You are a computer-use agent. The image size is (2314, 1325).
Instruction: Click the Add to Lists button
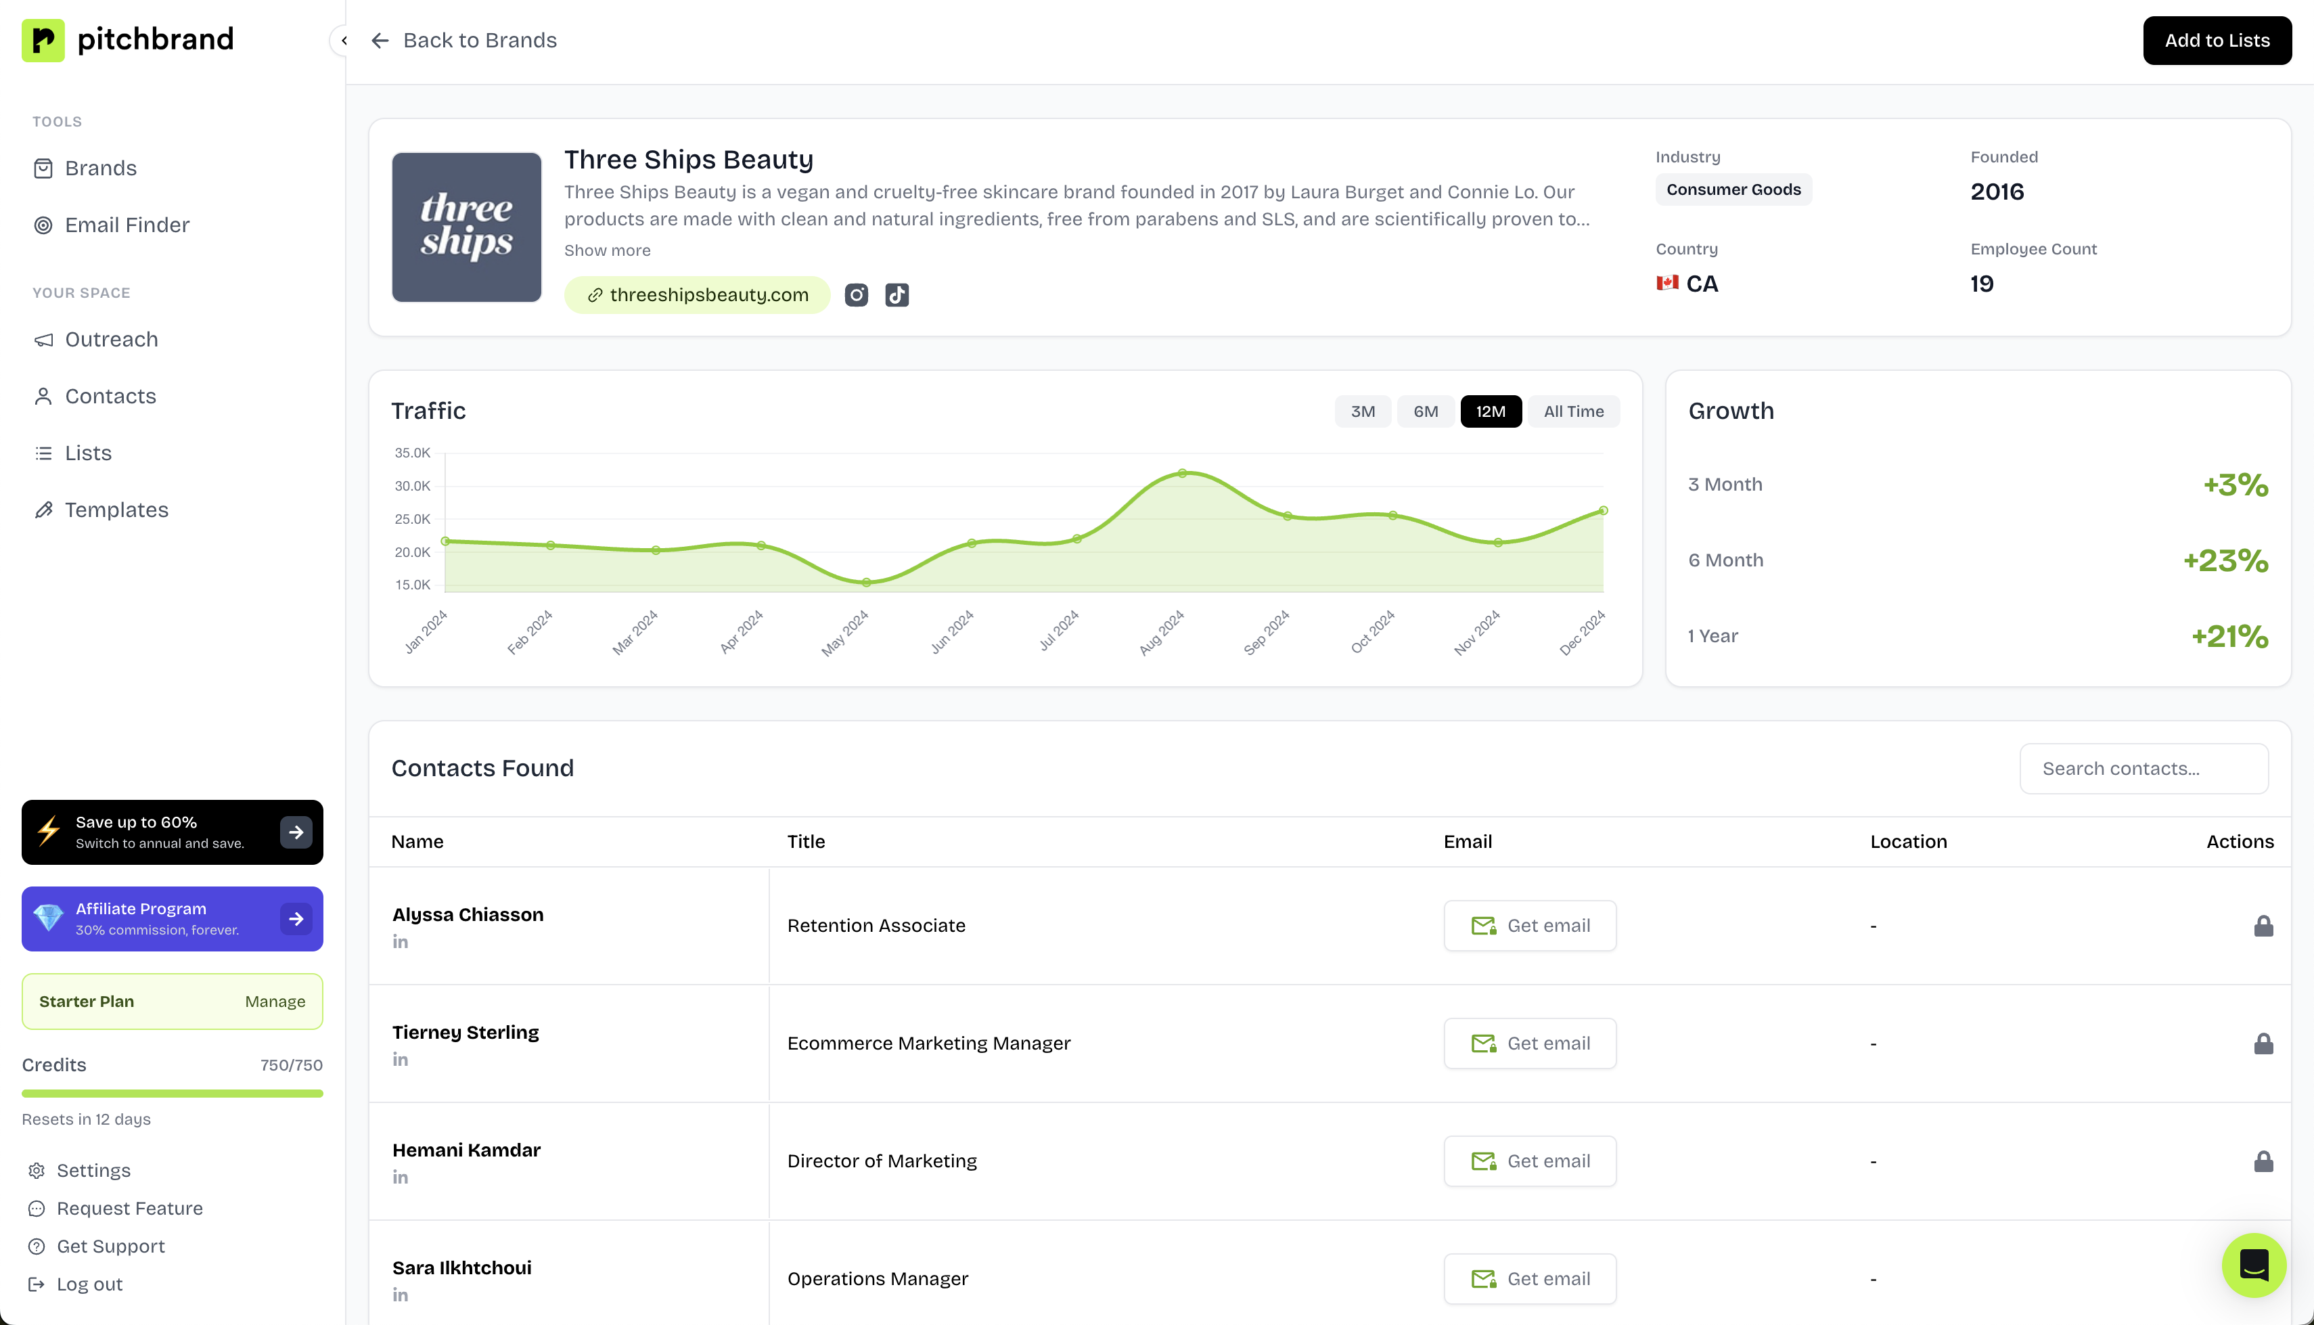coord(2216,40)
